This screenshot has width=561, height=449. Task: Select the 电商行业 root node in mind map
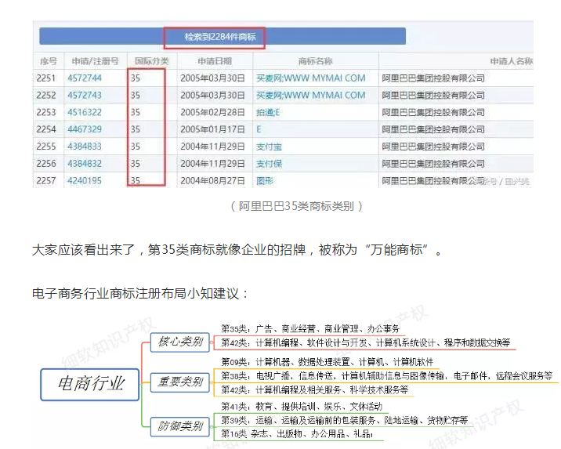point(92,384)
